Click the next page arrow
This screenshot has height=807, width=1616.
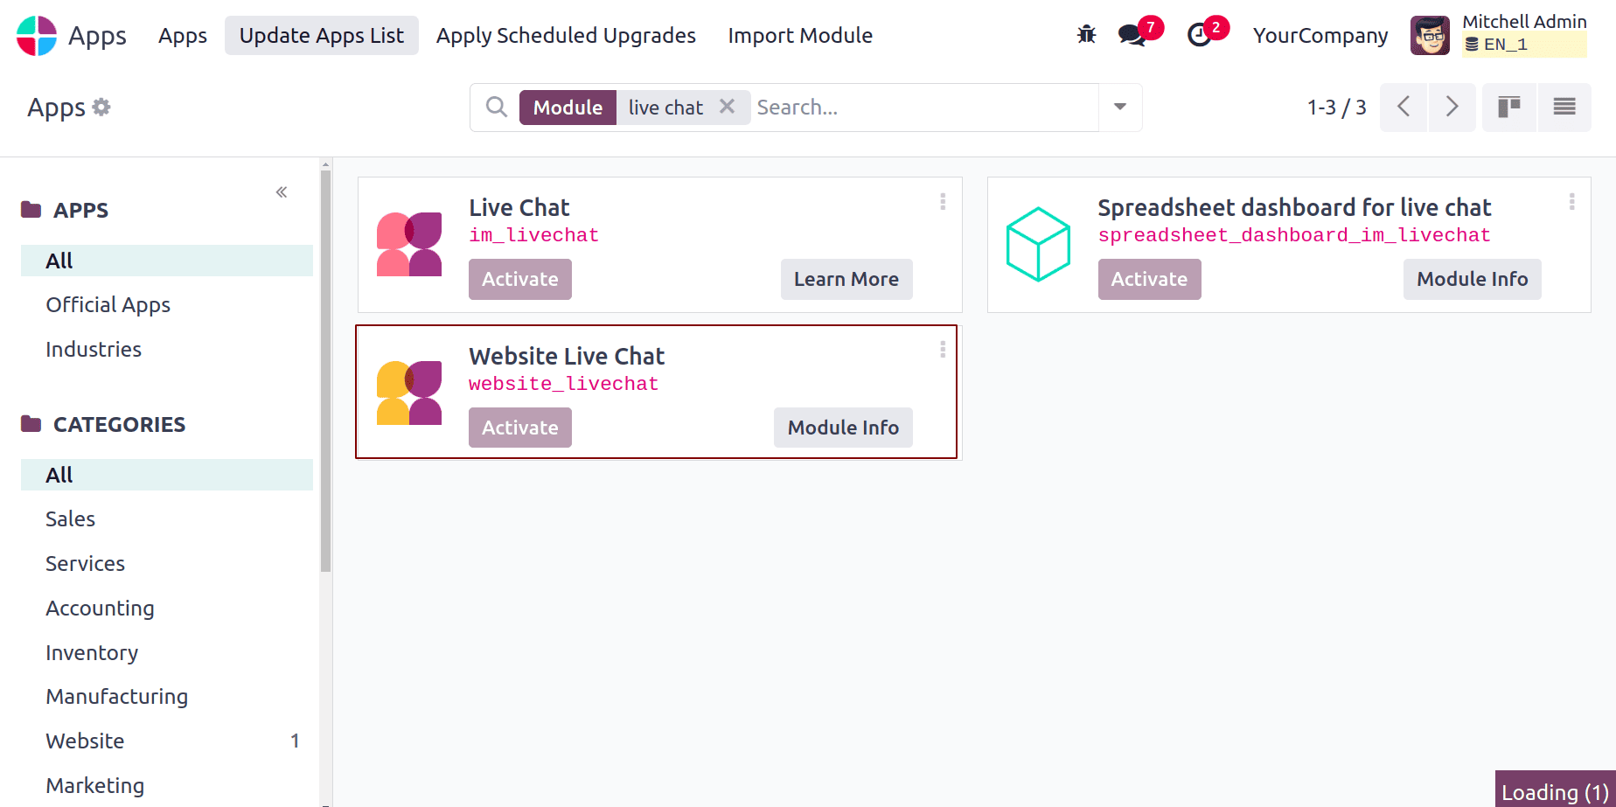tap(1452, 107)
